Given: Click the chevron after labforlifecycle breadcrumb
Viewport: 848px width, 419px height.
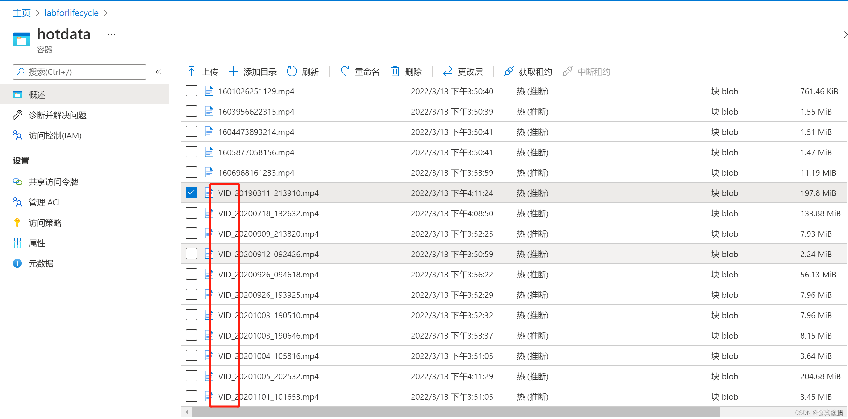Looking at the screenshot, I should click(x=106, y=13).
